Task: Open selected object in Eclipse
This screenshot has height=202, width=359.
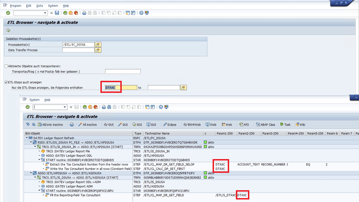Action: (170, 125)
